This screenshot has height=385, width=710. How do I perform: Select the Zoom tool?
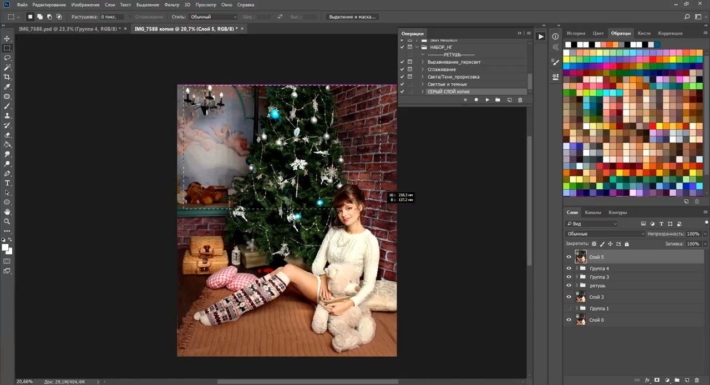[x=7, y=221]
